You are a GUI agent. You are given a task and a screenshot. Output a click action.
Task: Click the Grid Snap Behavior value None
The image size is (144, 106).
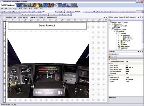(x=127, y=71)
